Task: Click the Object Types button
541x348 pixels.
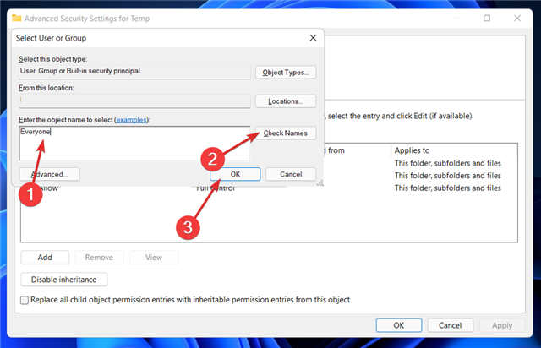Action: pyautogui.click(x=286, y=73)
